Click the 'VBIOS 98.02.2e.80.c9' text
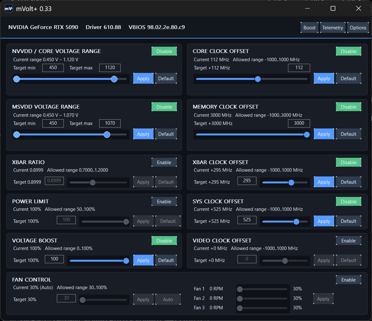Viewport: 372px width, 321px height. point(157,27)
